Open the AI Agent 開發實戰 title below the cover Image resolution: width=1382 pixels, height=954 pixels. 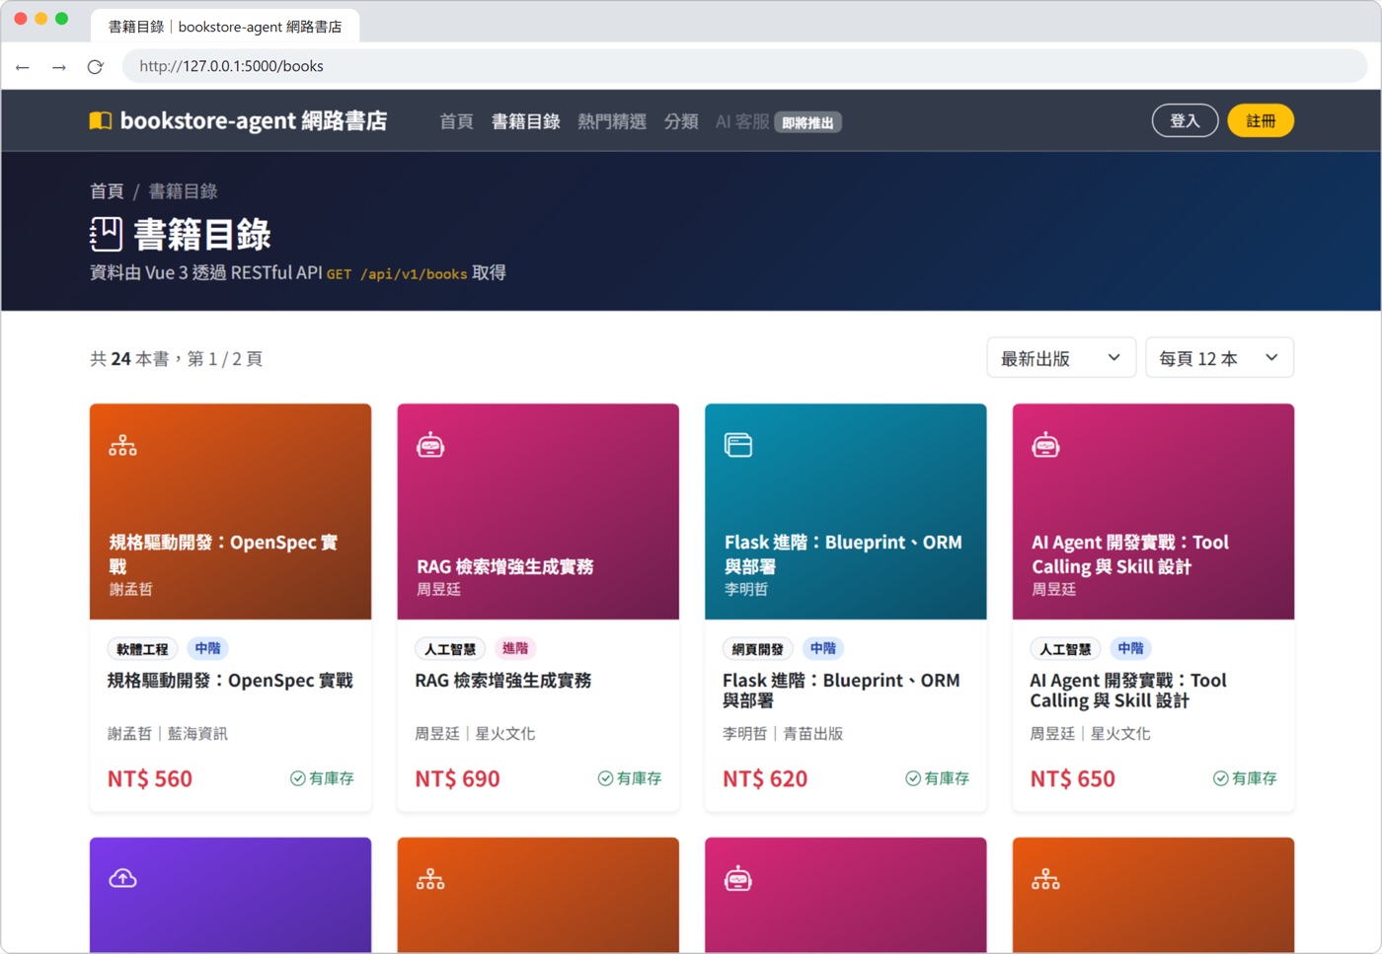[1128, 691]
